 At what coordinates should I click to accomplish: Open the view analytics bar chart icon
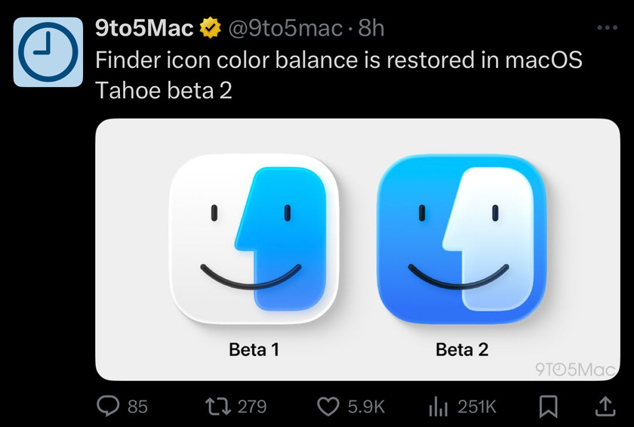point(438,406)
